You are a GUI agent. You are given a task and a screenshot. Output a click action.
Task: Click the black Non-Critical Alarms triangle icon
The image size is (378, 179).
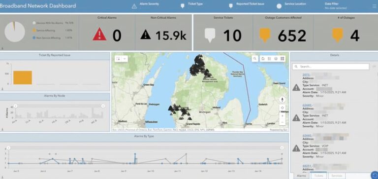pos(146,35)
